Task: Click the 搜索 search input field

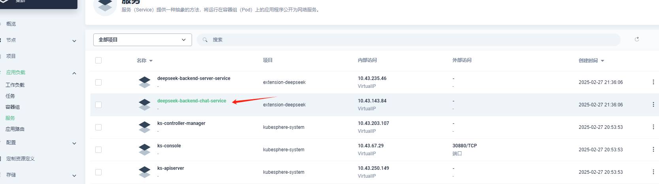Action: tap(409, 40)
